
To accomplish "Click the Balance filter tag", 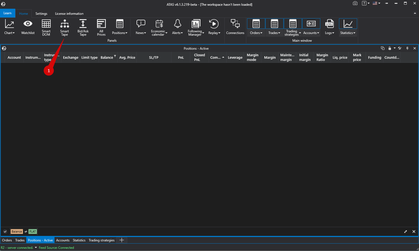I will pos(16,231).
